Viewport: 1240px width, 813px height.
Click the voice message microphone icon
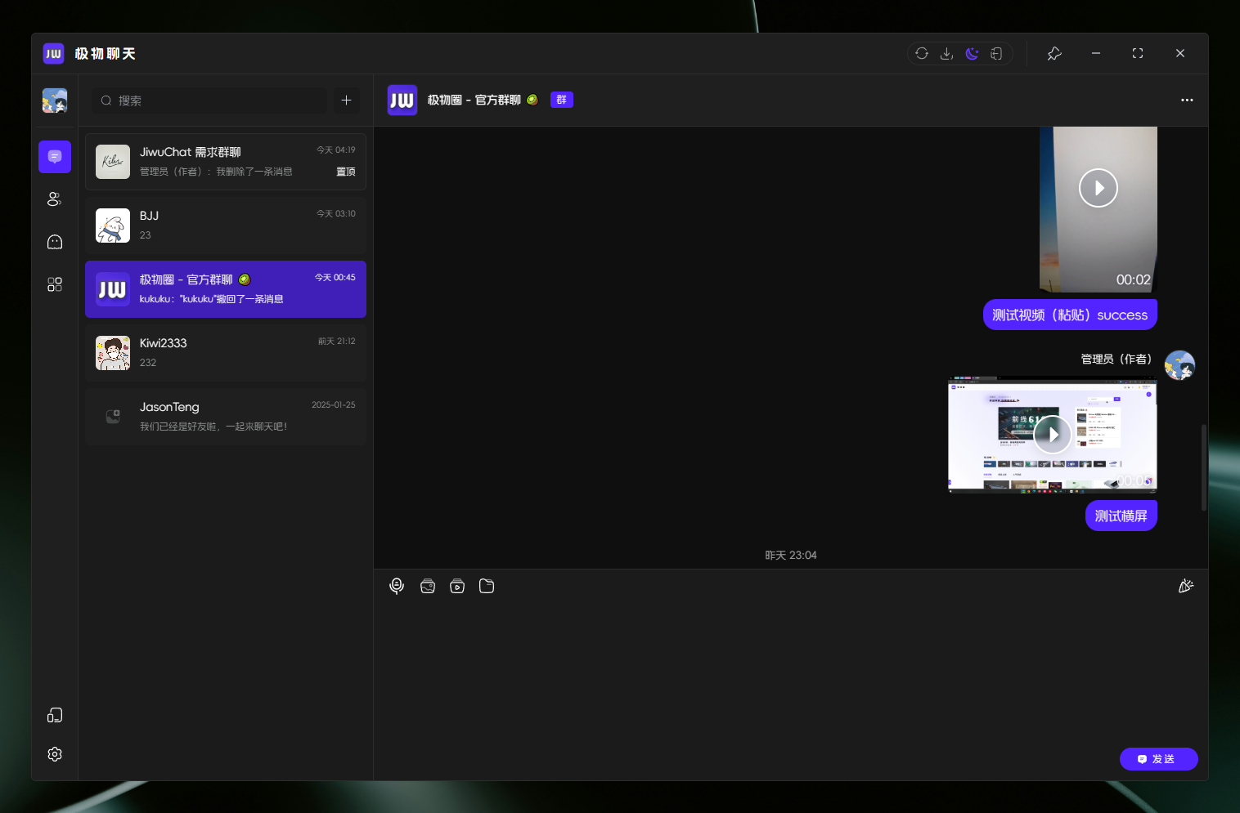click(397, 586)
